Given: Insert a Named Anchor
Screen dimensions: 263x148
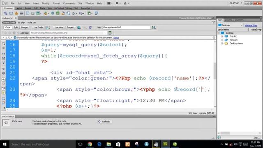Looking at the screenshot, I should point(16,13).
